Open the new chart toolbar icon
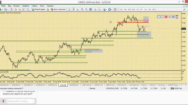188x105 pixels. click(1, 9)
